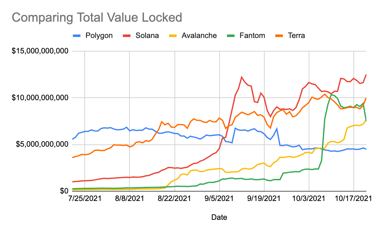Viewport: 378px width, 233px height.
Task: Click the Date axis title
Action: coord(219,217)
